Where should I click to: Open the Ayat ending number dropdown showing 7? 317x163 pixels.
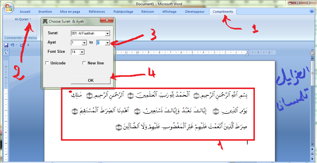click(x=107, y=43)
